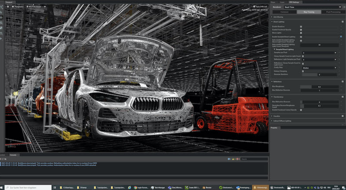The image size is (346, 190).
Task: Select the Rotate tool in left toolbar
Action: (2, 23)
